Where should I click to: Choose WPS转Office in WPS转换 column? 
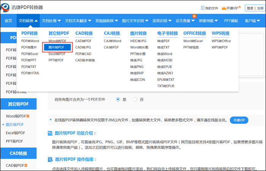click(x=221, y=41)
